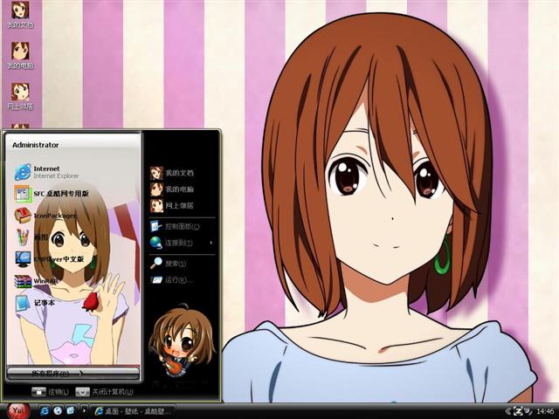
Task: Open 我的电脑 in Start menu right panel
Action: pyautogui.click(x=172, y=189)
